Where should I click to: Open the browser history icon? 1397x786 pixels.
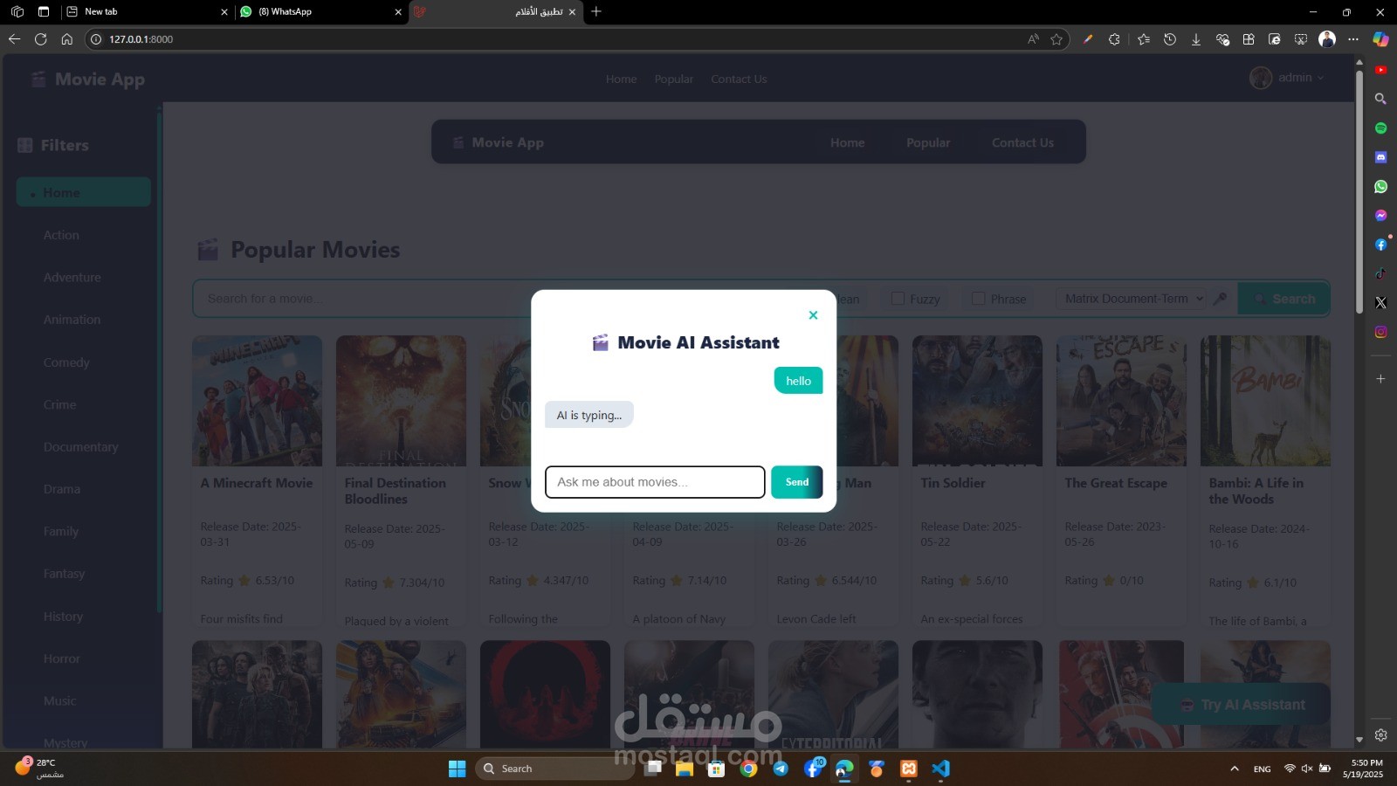[1170, 39]
